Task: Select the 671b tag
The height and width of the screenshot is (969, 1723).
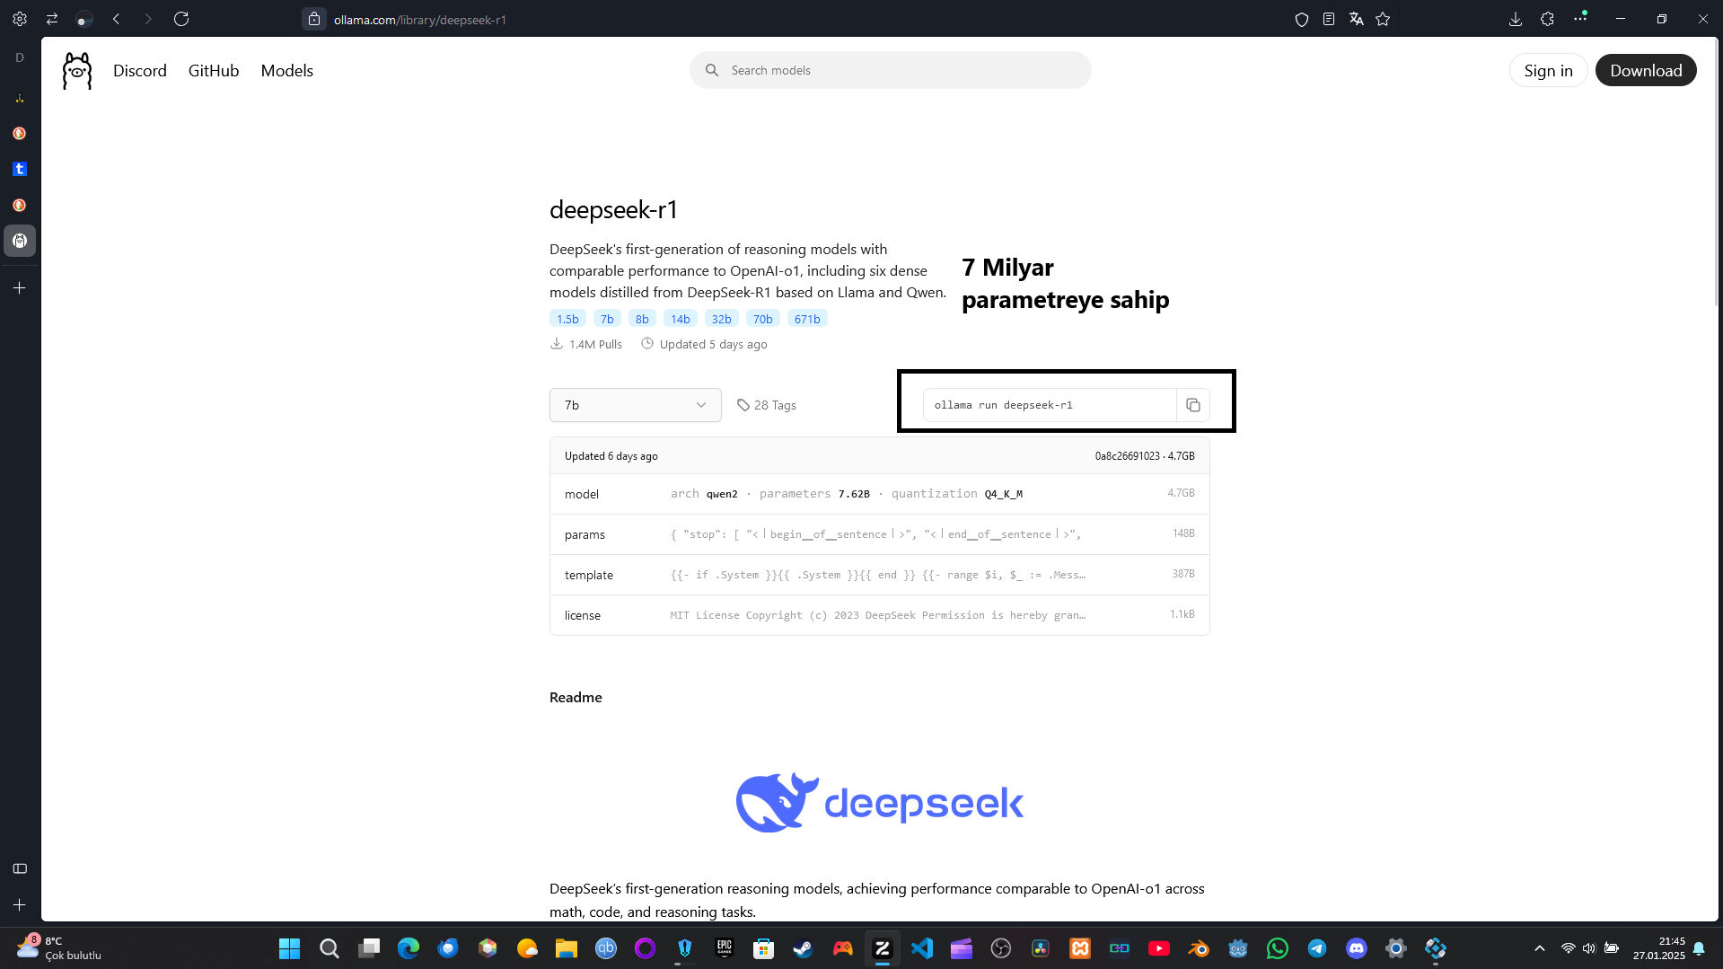Action: point(807,319)
